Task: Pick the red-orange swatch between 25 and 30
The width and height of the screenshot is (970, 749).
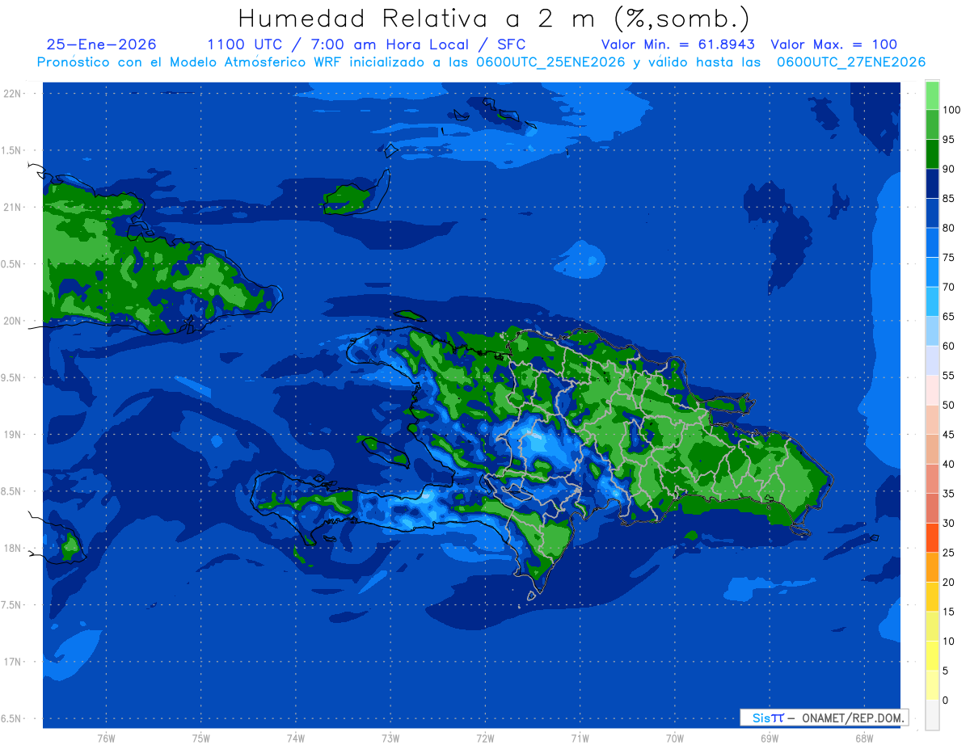Action: click(x=932, y=537)
